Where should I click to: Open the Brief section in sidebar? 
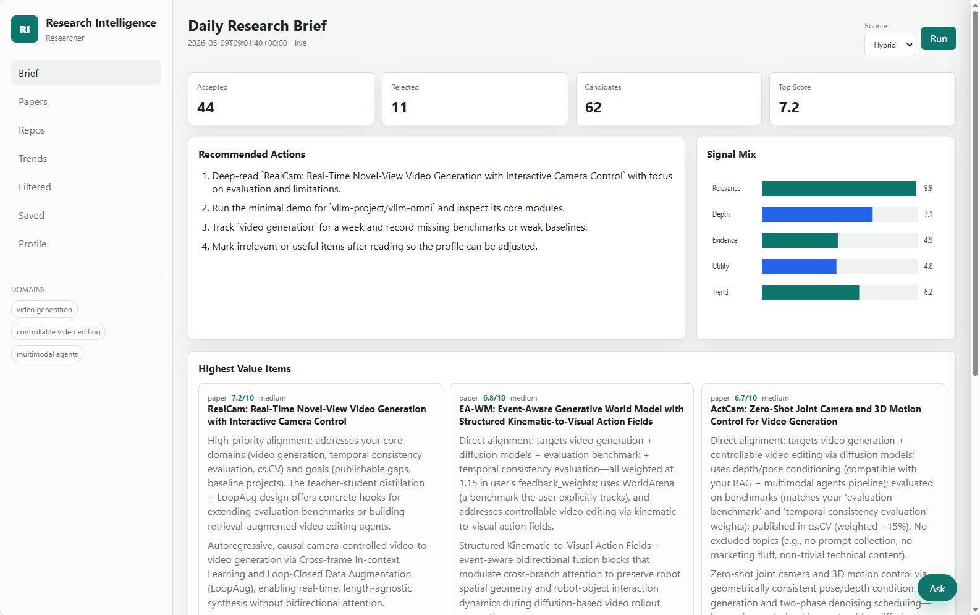(86, 73)
